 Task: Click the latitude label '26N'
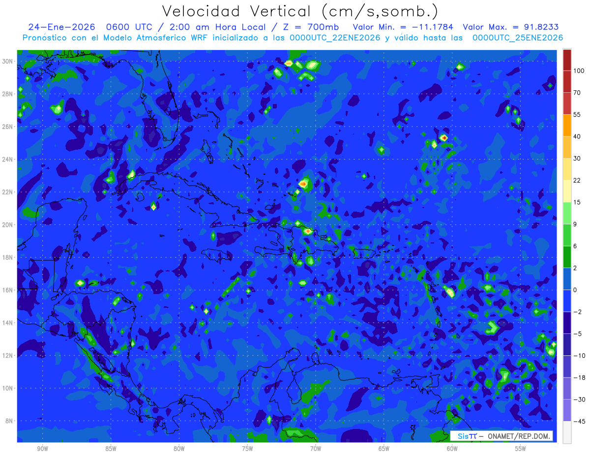[x=8, y=127]
